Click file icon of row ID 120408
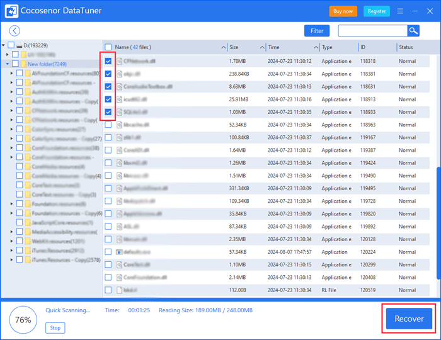Screen dimensions: 441x340 (x=119, y=277)
